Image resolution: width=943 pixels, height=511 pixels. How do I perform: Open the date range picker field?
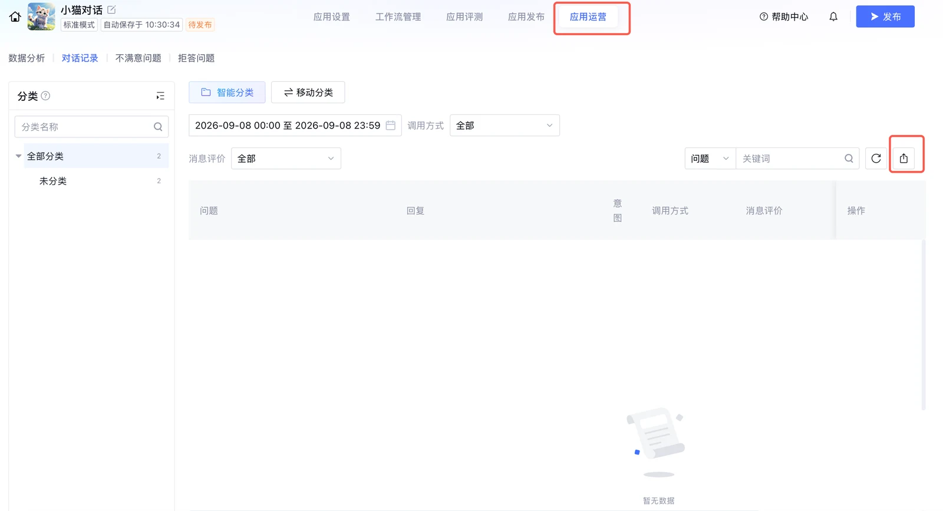point(295,126)
